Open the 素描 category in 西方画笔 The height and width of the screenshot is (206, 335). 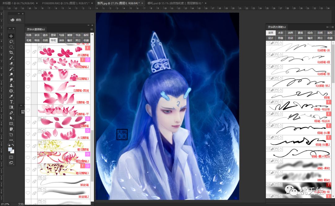tap(300, 33)
